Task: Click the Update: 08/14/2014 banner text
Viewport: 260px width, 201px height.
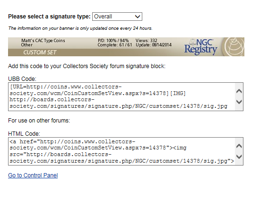Action: tap(154, 45)
